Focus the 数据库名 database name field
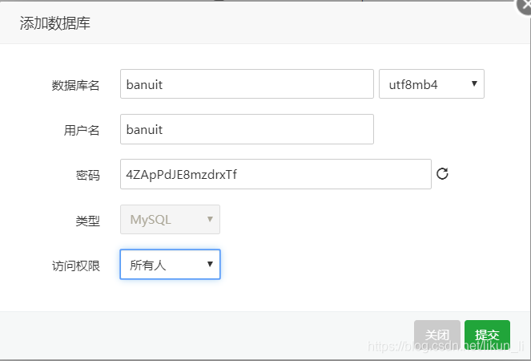This screenshot has width=531, height=361. pyautogui.click(x=247, y=83)
